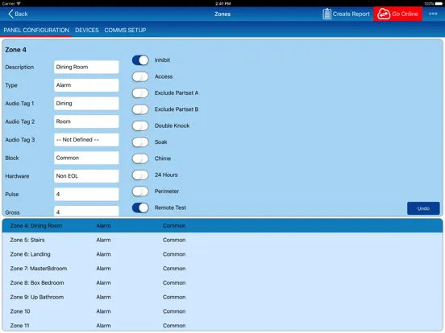Image resolution: width=445 pixels, height=333 pixels.
Task: Click the Create Report label
Action: [351, 14]
